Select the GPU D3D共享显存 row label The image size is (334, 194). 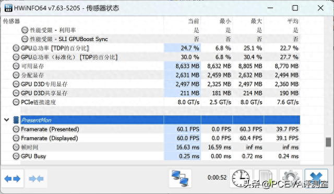click(x=44, y=93)
